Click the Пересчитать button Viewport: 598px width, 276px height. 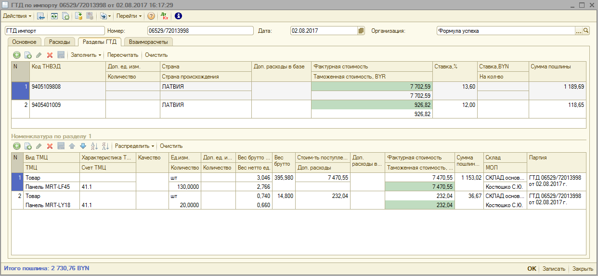(123, 55)
